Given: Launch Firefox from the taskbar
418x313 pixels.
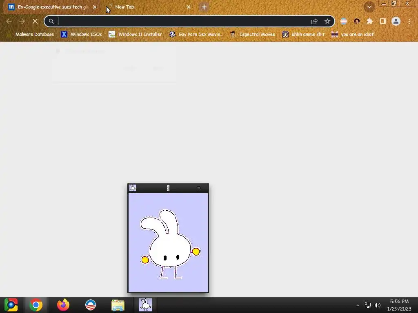Looking at the screenshot, I should coord(63,305).
